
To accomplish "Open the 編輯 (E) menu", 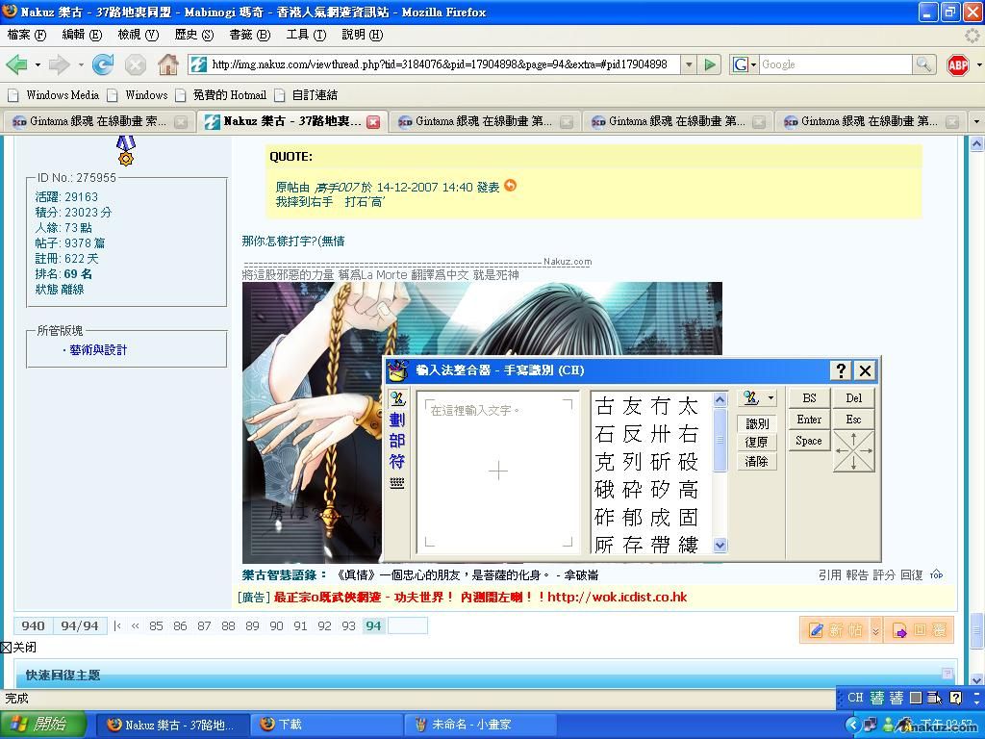I will 82,35.
